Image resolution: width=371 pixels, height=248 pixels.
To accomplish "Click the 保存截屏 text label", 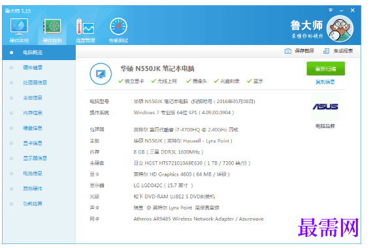I will point(304,51).
